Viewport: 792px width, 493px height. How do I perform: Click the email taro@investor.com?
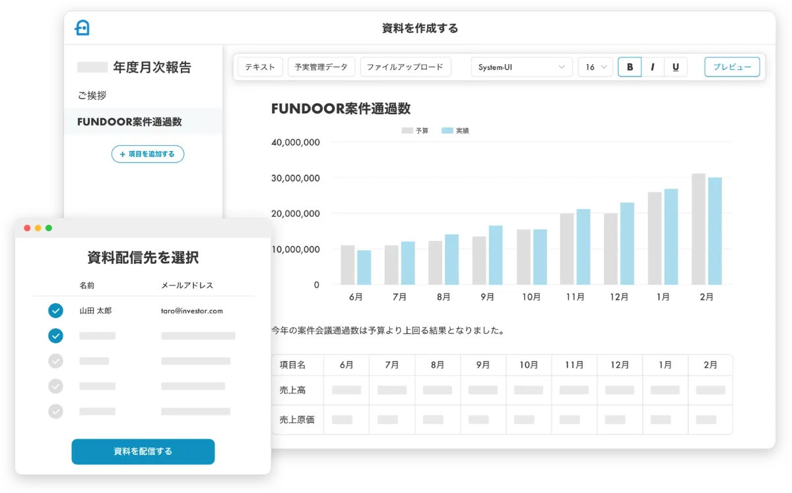[x=192, y=310]
